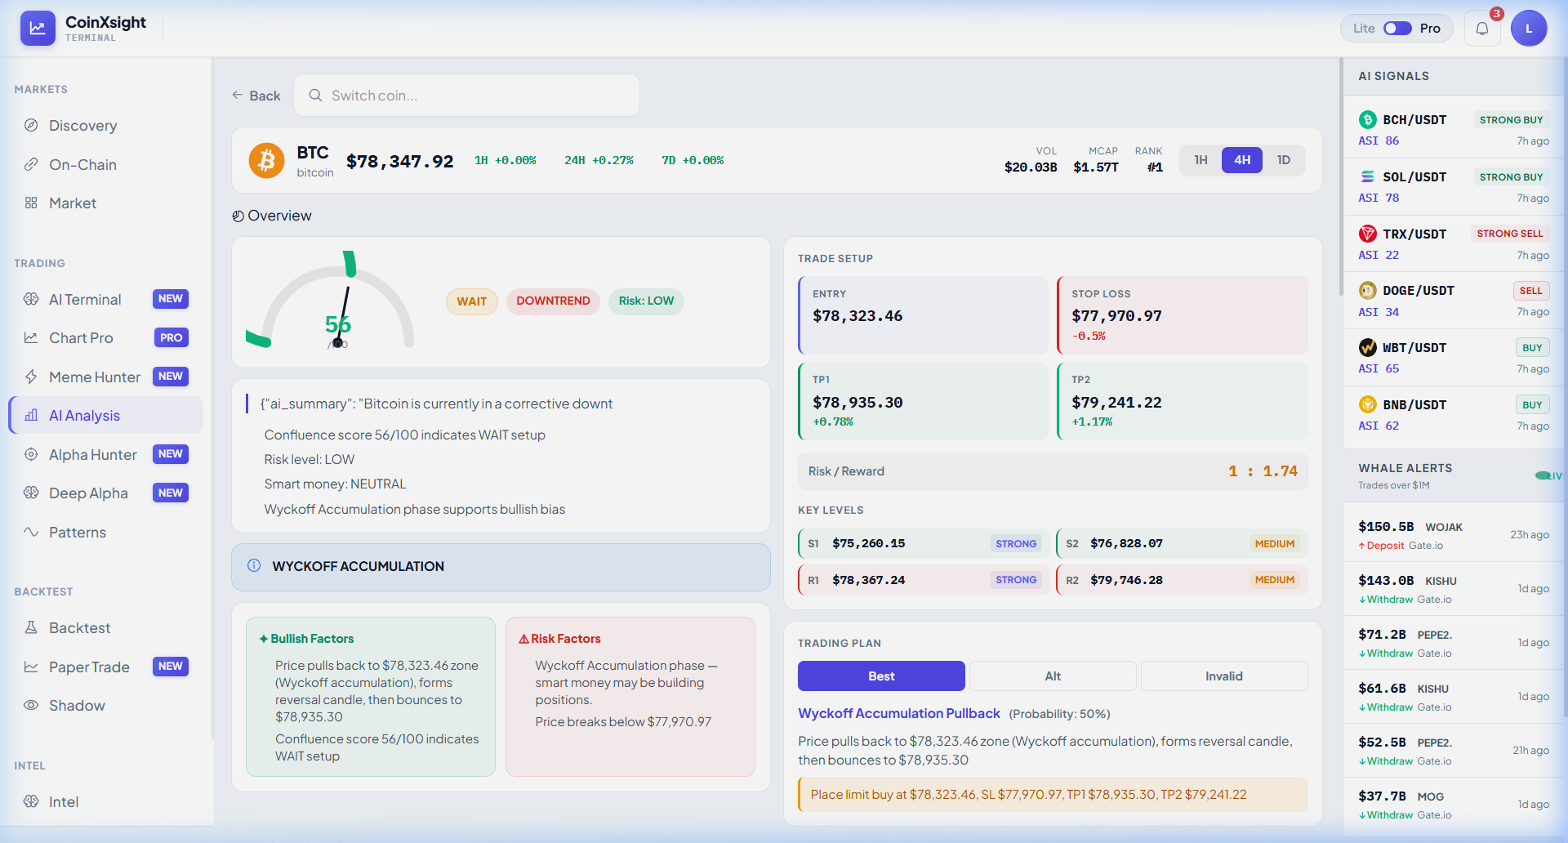1568x843 pixels.
Task: Toggle the Lite/Pro mode switch
Action: [1397, 29]
